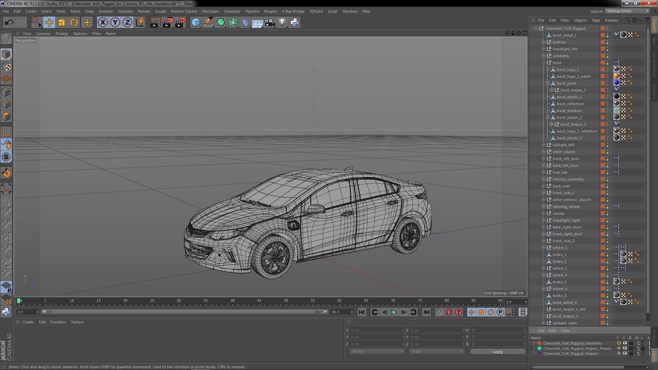Screen dimensions: 658x370
Task: Expand the steering_wheel object
Action: 544,207
